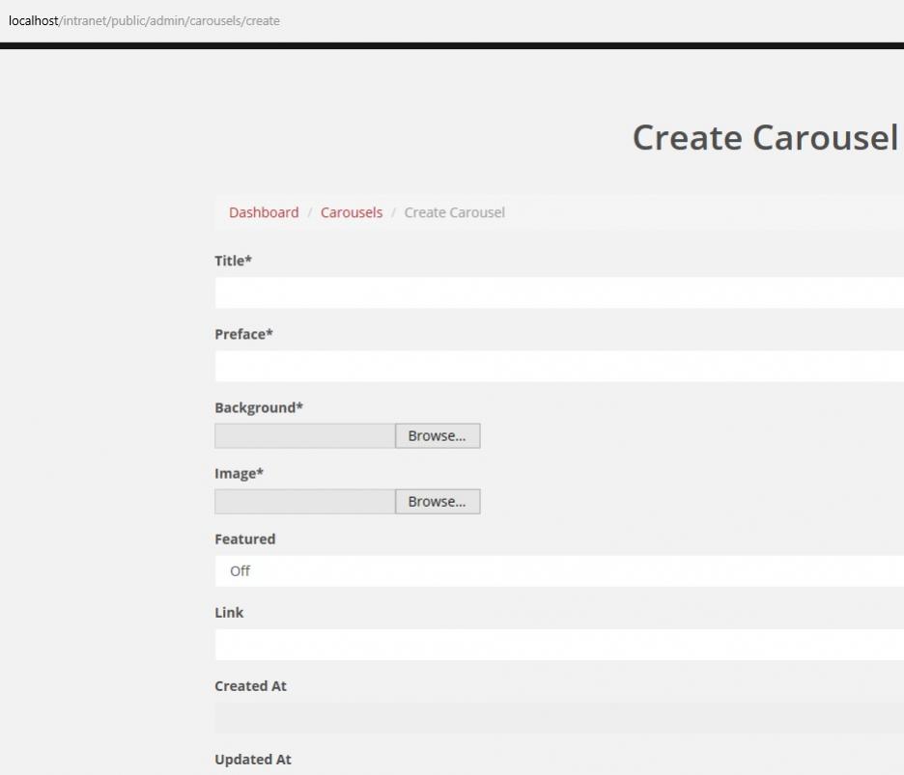The width and height of the screenshot is (904, 775).
Task: Click the Featured label
Action: point(245,539)
